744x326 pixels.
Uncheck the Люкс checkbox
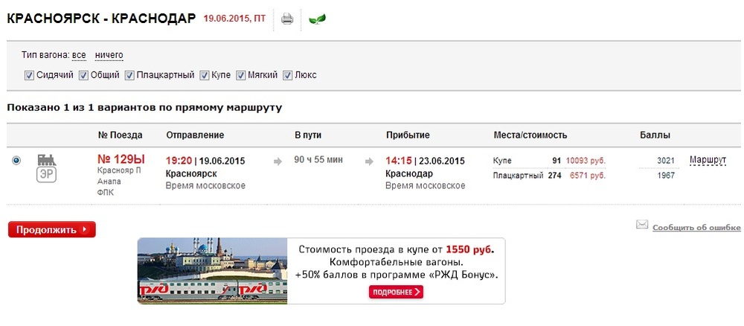pos(287,75)
